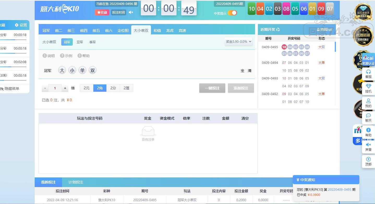
Task: Switch to 冠军 tab
Action: tap(46, 30)
